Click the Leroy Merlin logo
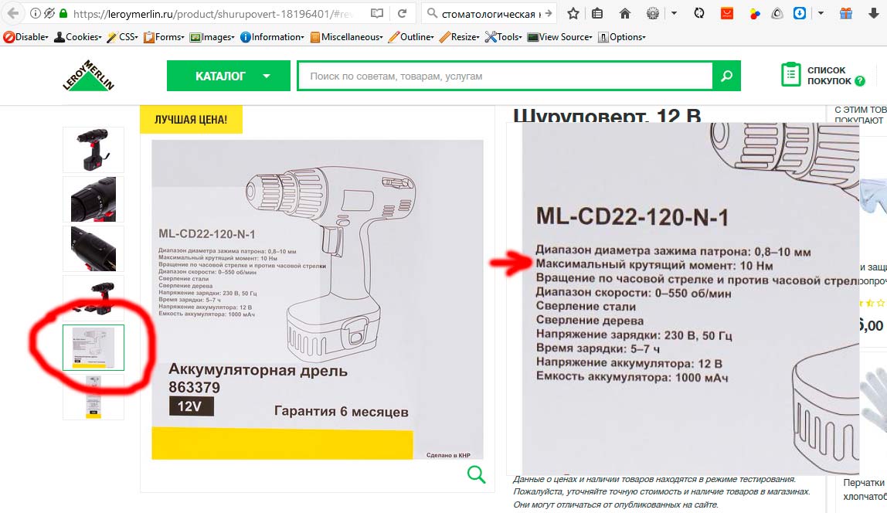887x513 pixels. [x=88, y=75]
